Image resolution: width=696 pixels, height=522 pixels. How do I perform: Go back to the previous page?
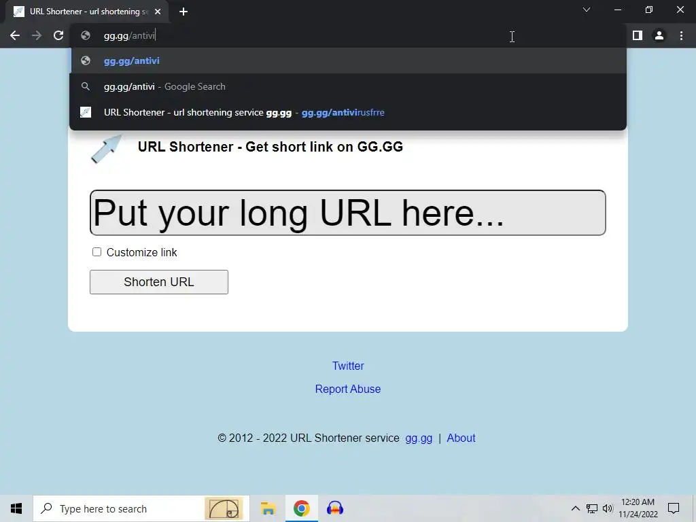[x=15, y=35]
